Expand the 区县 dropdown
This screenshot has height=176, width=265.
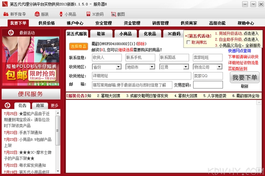[186, 67]
